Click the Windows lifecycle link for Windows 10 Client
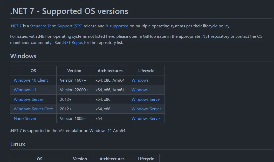Image resolution: width=274 pixels, height=162 pixels. click(x=140, y=80)
